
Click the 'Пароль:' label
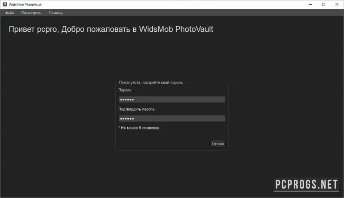[125, 90]
